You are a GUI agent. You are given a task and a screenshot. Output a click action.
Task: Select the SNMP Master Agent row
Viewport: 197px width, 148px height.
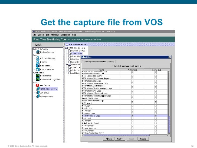[125, 123]
